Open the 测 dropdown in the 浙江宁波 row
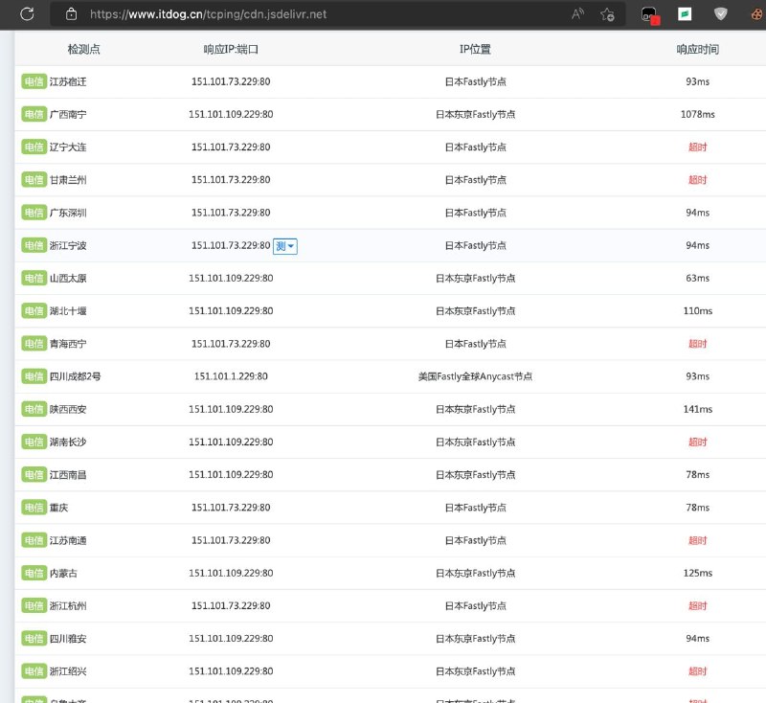The width and height of the screenshot is (766, 703). [x=284, y=246]
